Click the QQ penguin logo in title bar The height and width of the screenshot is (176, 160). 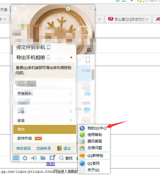point(15,9)
